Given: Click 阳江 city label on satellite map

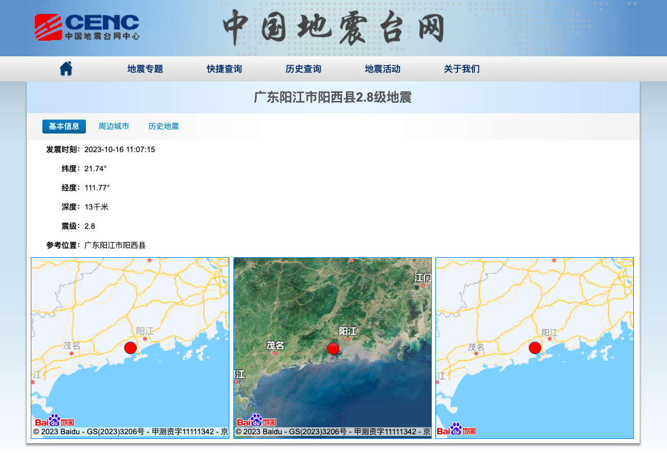Looking at the screenshot, I should (348, 331).
